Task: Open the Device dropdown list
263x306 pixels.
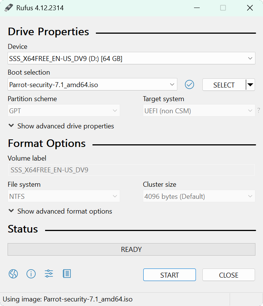Action: pyautogui.click(x=131, y=58)
